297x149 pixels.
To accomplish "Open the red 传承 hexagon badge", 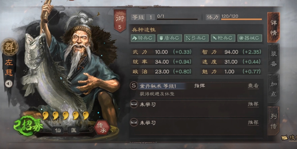I will point(102,128).
